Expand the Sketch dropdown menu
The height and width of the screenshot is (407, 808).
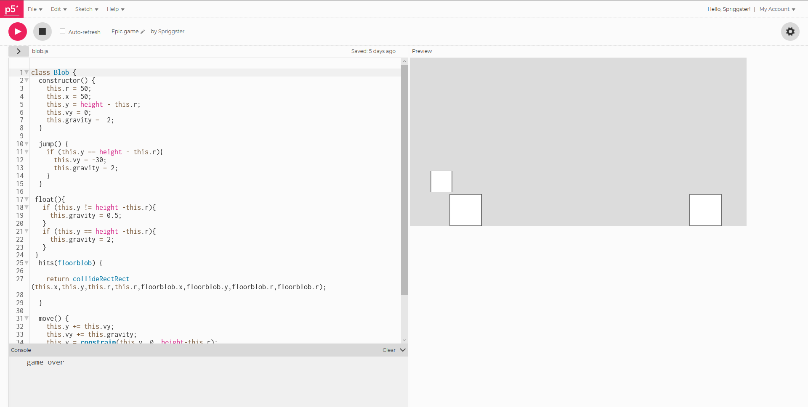[86, 9]
